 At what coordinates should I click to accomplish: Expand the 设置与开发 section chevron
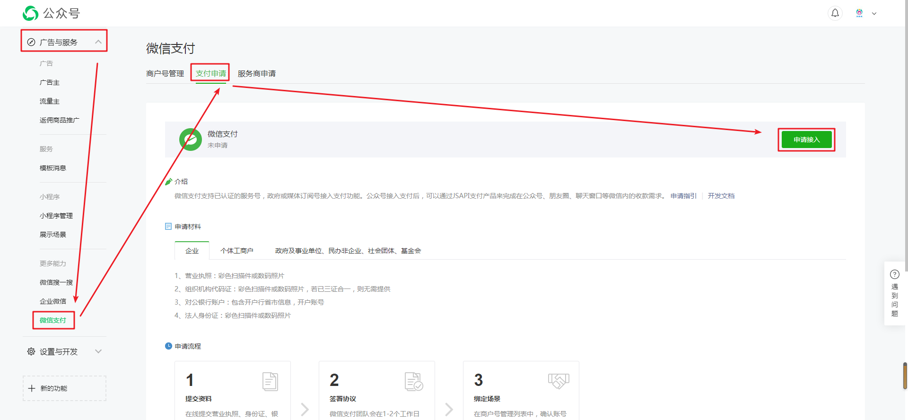pyautogui.click(x=98, y=351)
